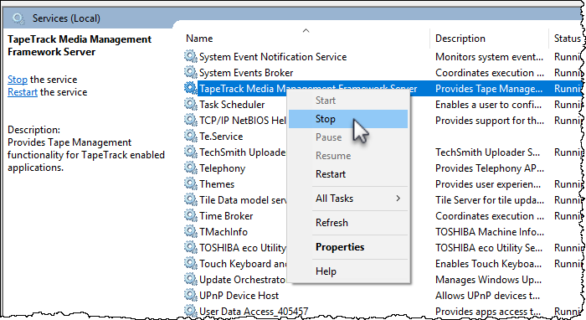Select the Update Orchestrator service name
This screenshot has width=586, height=320.
click(242, 280)
